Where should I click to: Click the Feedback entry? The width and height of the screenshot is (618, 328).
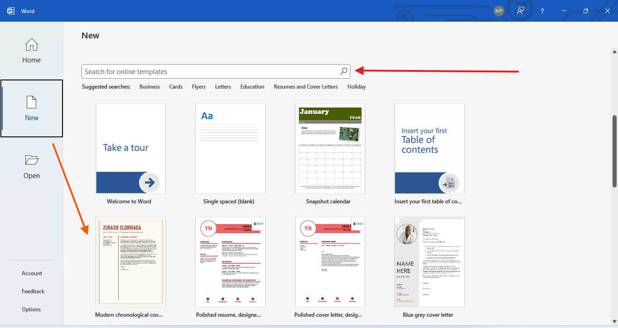pyautogui.click(x=33, y=291)
